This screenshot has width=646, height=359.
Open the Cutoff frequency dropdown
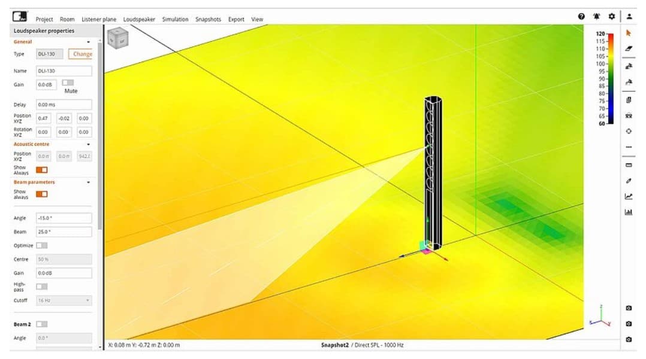click(64, 300)
